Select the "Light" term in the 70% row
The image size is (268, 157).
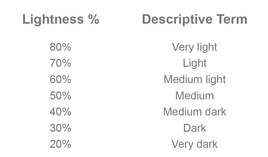195,63
